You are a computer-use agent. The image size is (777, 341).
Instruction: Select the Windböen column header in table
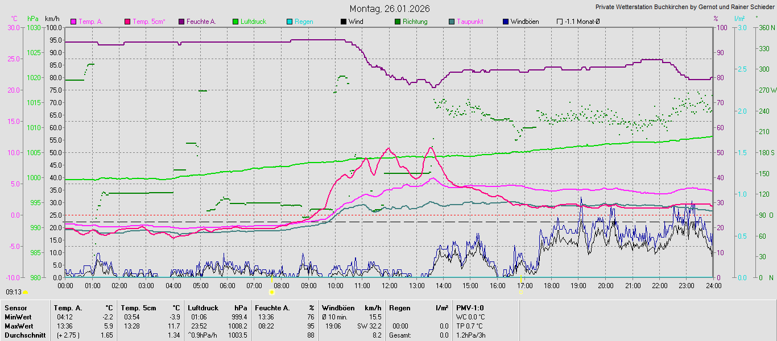338,307
